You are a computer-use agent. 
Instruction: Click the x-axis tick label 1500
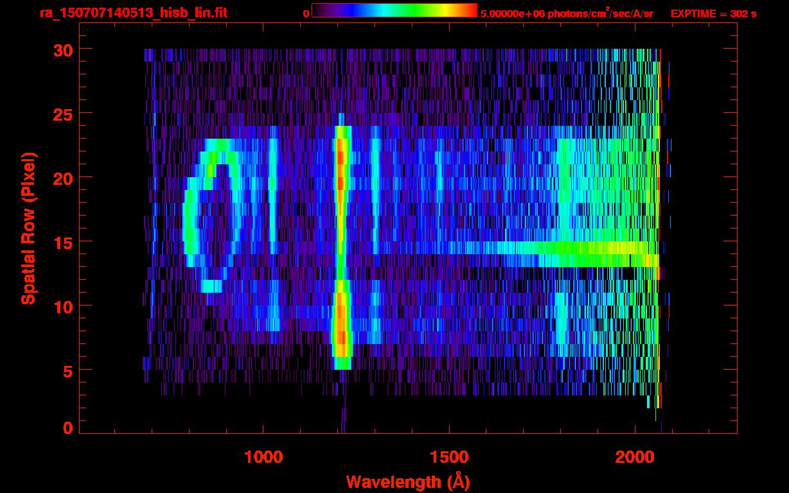(448, 457)
